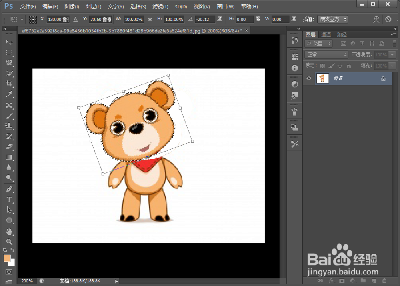400x286 pixels.
Task: Select the Eyedropper tool
Action: click(9, 94)
